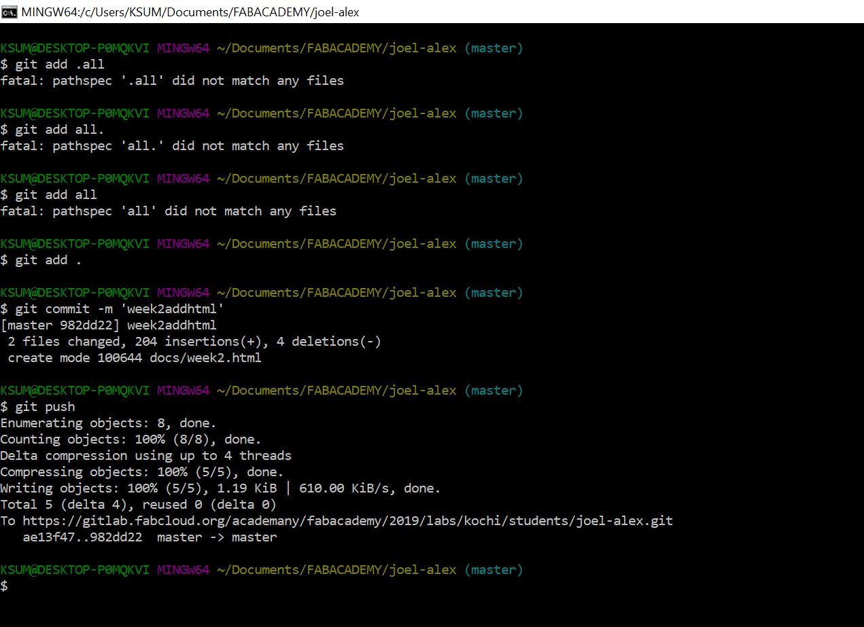Click the gitlab.fabcloud.org repository URL
This screenshot has width=864, height=627.
(347, 521)
